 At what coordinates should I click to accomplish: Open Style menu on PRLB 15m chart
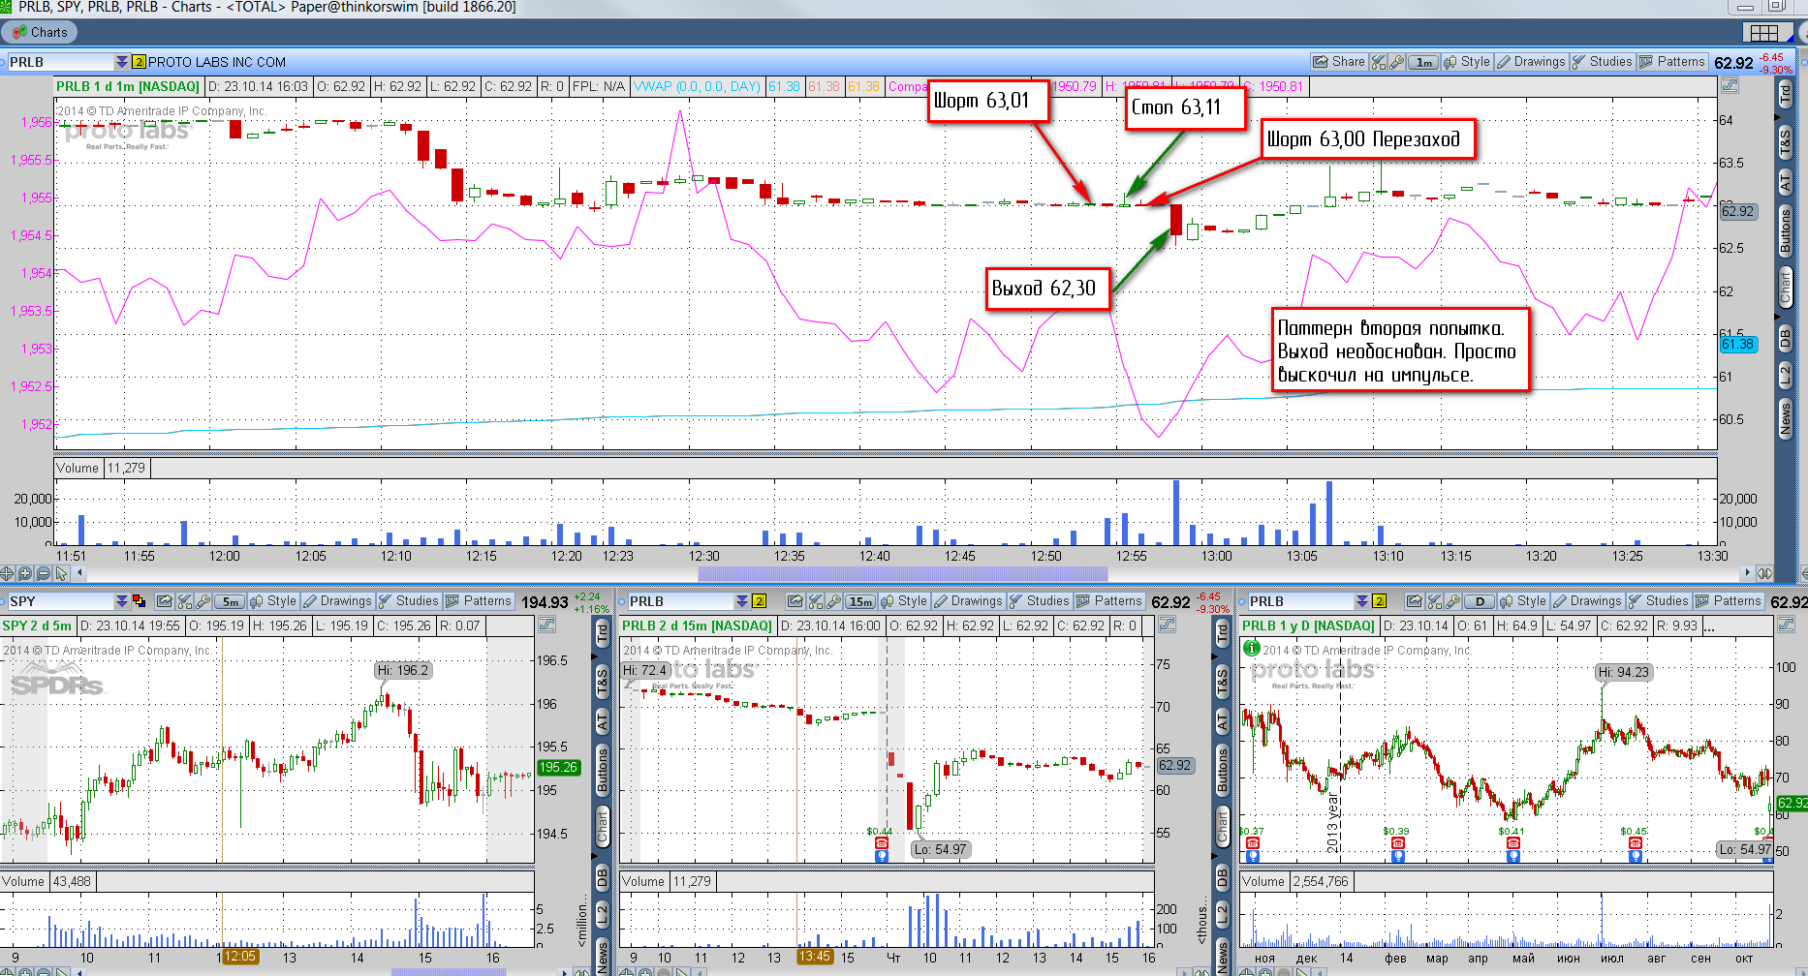pyautogui.click(x=904, y=601)
